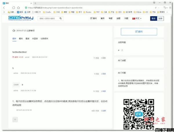The width and height of the screenshot is (174, 132).
Task: Open the 收藏 favorites star dropdown
Action: [12, 12]
